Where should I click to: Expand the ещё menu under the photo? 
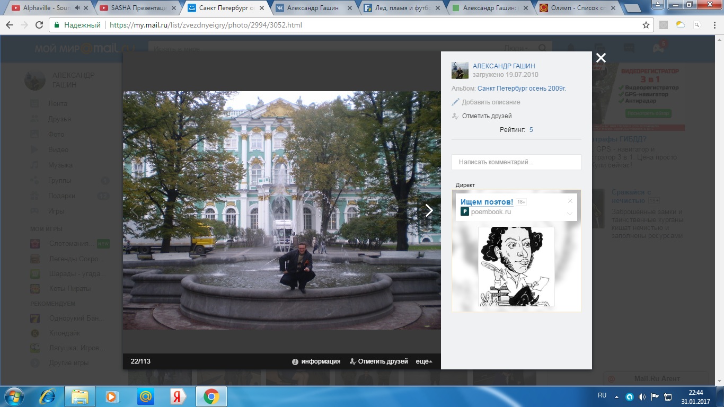pos(424,361)
